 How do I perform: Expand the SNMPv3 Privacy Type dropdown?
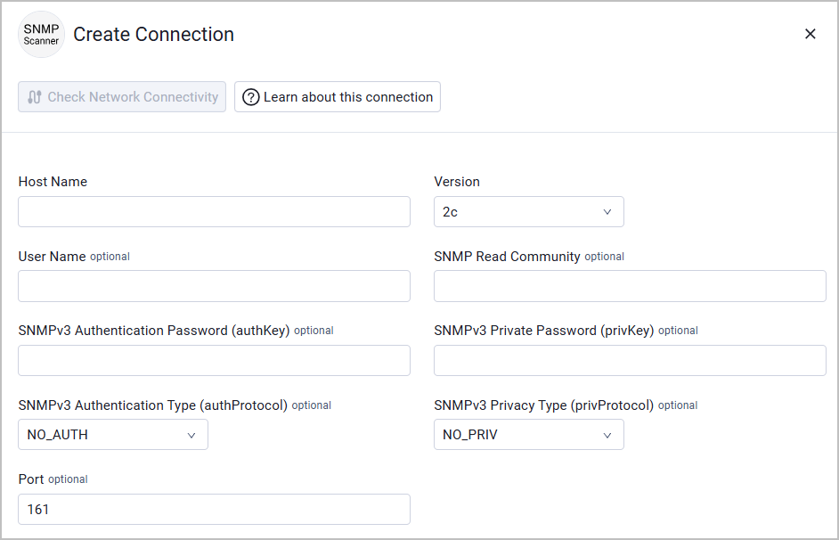pyautogui.click(x=528, y=435)
